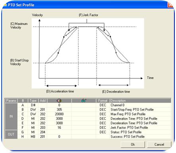The image size is (176, 153).
Task: Click the Format column header
Action: point(103,101)
